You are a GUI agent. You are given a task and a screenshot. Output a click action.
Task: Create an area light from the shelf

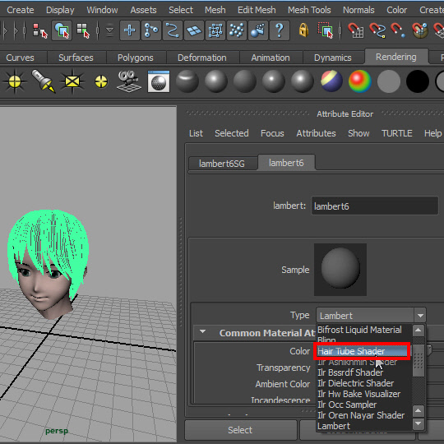tap(72, 81)
